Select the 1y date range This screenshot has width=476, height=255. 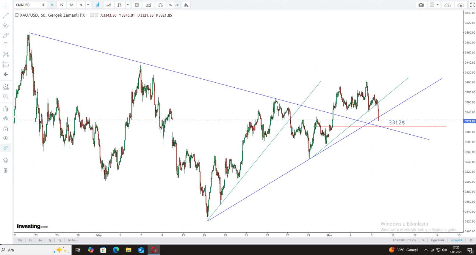(30, 240)
